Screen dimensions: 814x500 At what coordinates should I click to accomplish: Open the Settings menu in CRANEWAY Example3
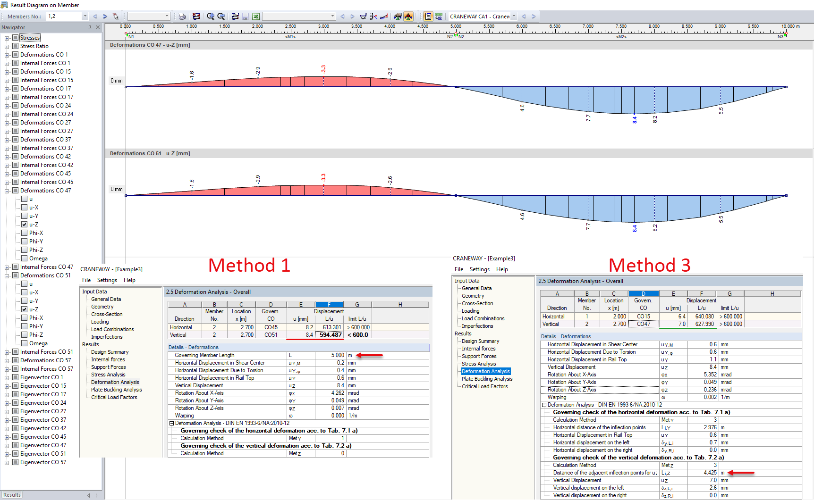(107, 280)
